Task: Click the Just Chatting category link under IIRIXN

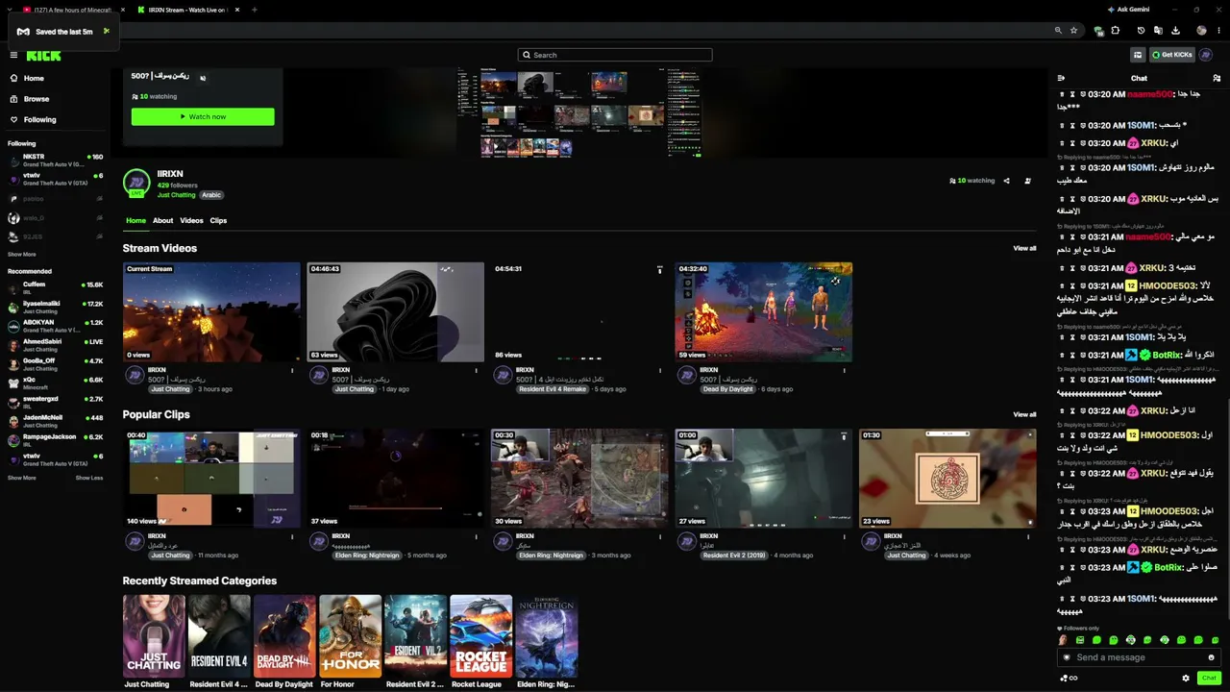Action: tap(176, 195)
